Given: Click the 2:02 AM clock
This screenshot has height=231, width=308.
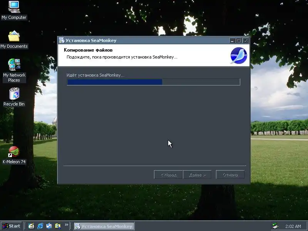Looking at the screenshot, I should point(293,226).
